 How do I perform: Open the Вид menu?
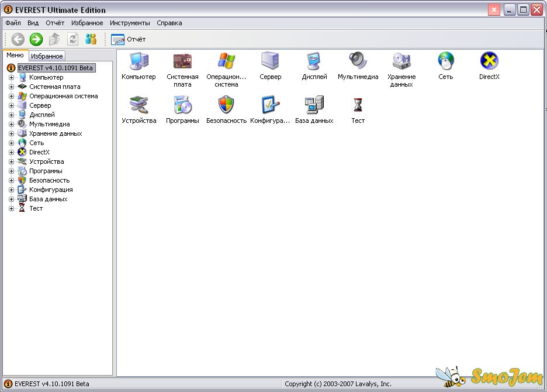pos(33,23)
